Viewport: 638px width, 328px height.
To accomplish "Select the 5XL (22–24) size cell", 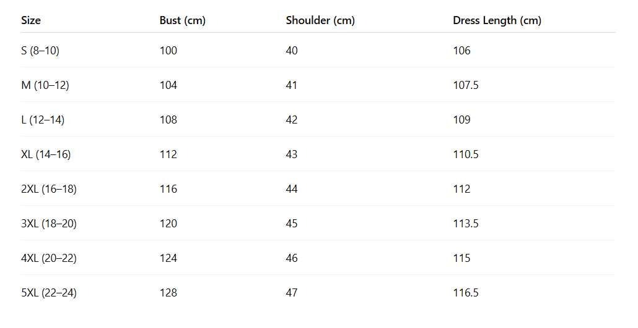I will [x=49, y=293].
